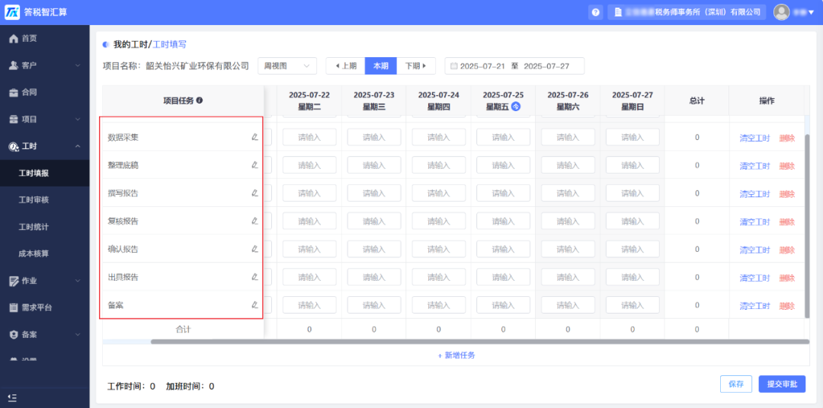Edit the 数据采集 task name
Image resolution: width=823 pixels, height=408 pixels.
255,138
